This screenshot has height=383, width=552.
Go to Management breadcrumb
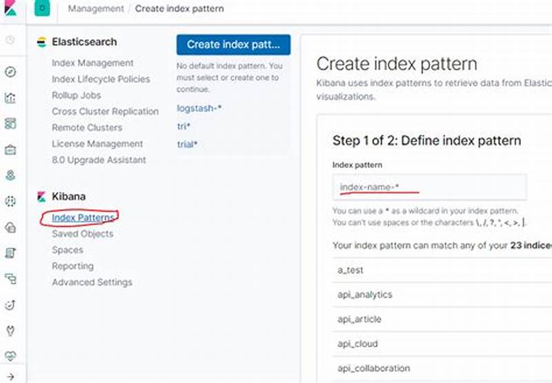(x=96, y=8)
